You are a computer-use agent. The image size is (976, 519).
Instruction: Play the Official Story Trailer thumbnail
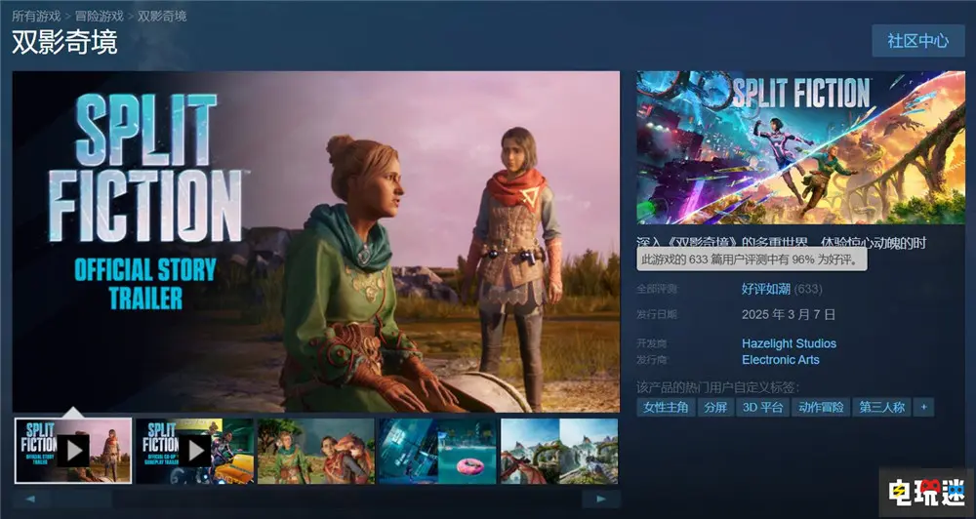(72, 451)
